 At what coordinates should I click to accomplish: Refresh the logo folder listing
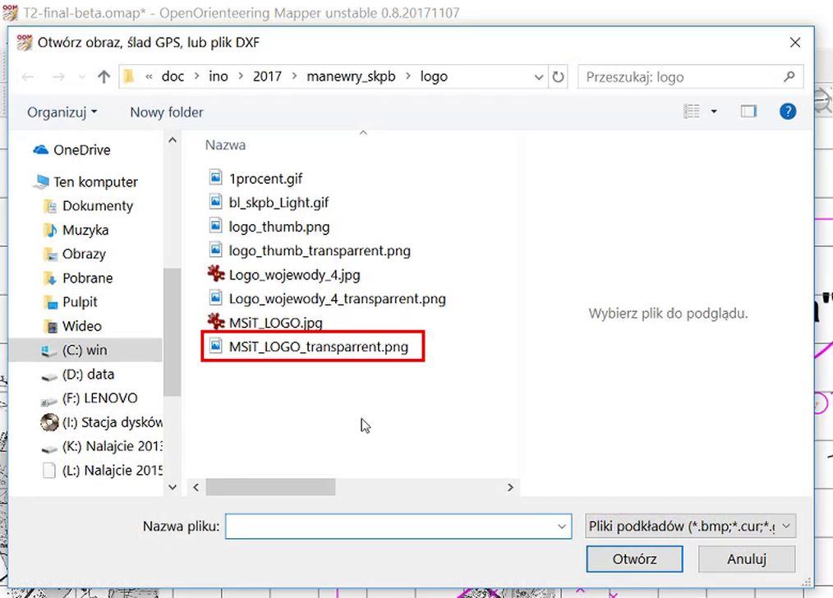[x=558, y=77]
